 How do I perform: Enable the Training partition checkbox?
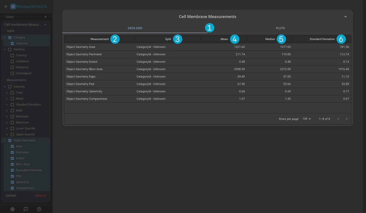(x=12, y=55)
